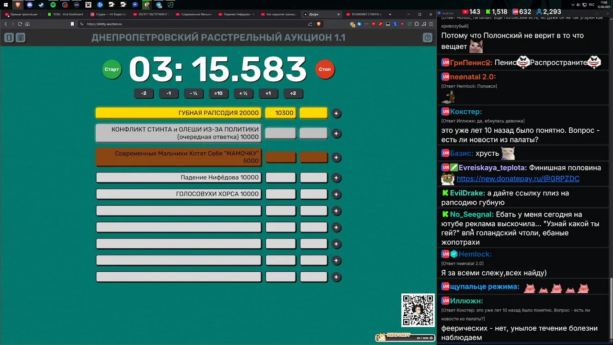This screenshot has width=613, height=345.
Task: Click the -1 time adjustment button
Action: [x=169, y=93]
